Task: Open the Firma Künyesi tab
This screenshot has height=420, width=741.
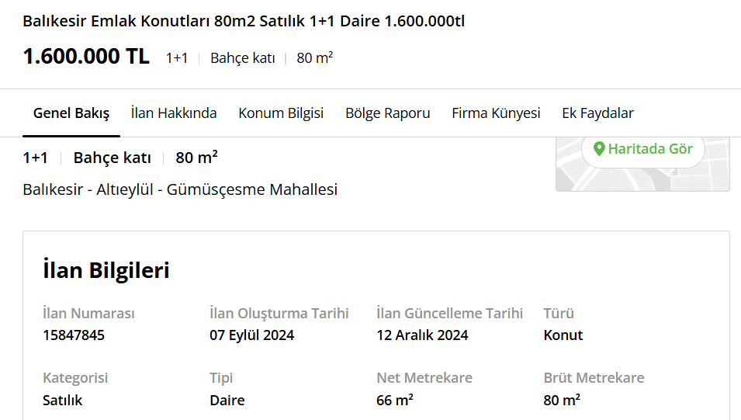Action: click(x=496, y=113)
